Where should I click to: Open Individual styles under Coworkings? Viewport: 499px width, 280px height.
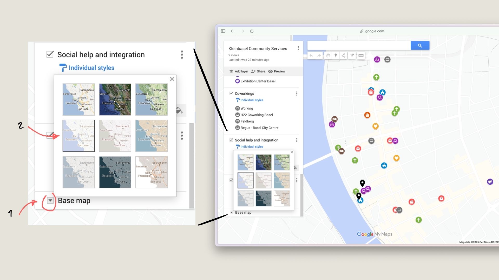pyautogui.click(x=252, y=100)
